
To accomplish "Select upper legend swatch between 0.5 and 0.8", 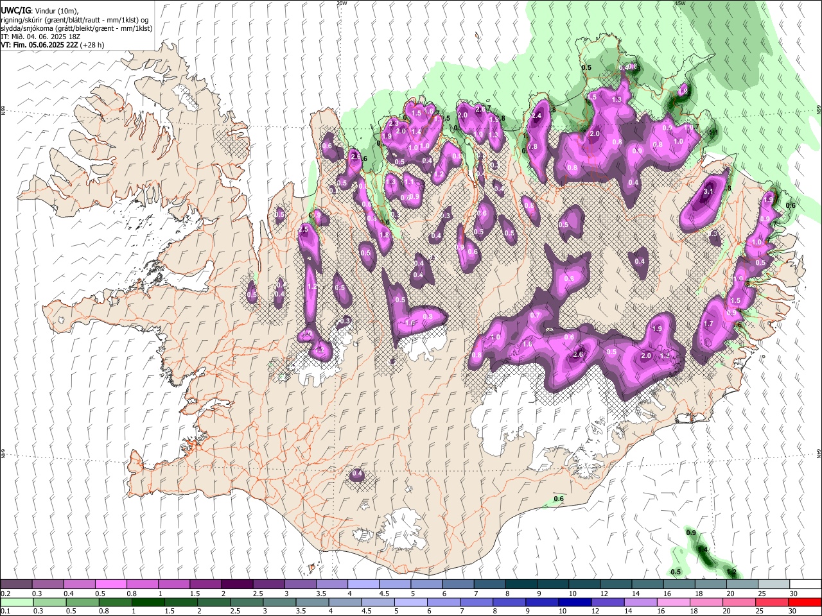I will click(x=110, y=584).
